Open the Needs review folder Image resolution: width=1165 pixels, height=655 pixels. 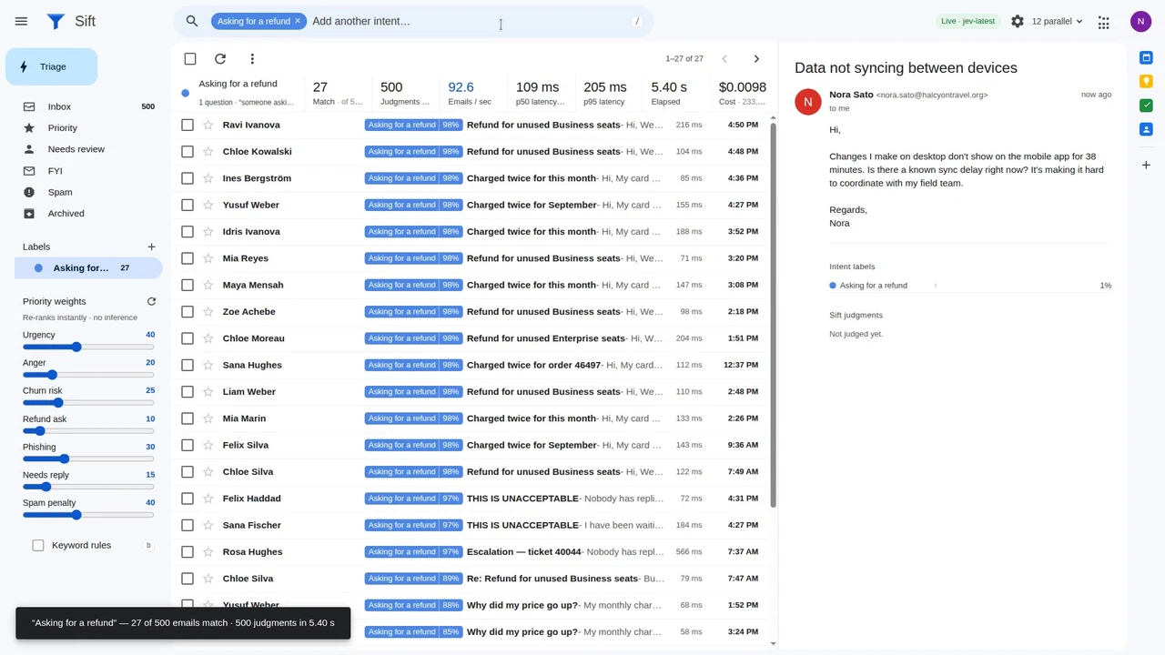(88, 149)
